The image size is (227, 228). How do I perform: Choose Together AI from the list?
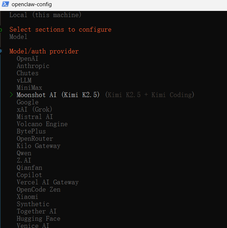pyautogui.click(x=36, y=211)
